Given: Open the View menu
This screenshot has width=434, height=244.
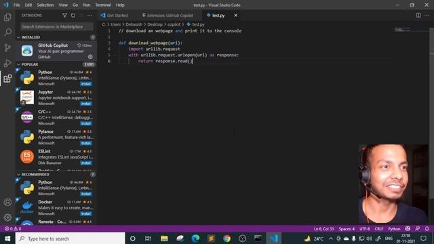Looking at the screenshot, I should (x=63, y=5).
